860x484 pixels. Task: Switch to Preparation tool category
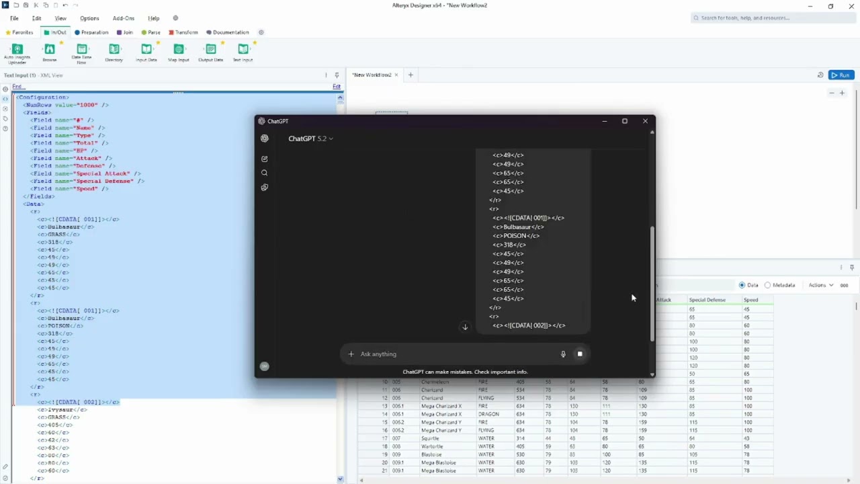pyautogui.click(x=91, y=32)
